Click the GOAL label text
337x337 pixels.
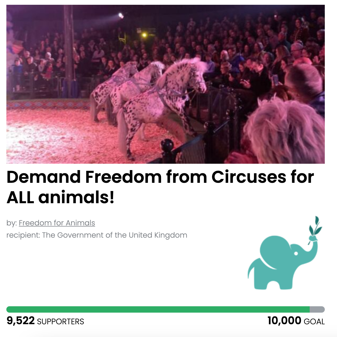pyautogui.click(x=314, y=322)
